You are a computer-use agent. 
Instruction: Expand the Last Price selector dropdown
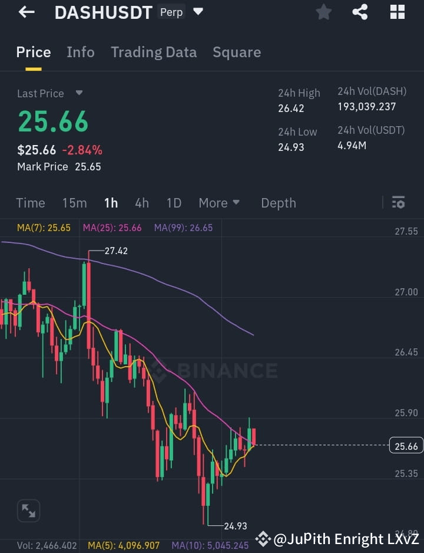[x=79, y=93]
